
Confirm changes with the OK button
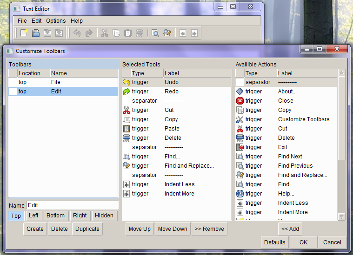(x=304, y=242)
